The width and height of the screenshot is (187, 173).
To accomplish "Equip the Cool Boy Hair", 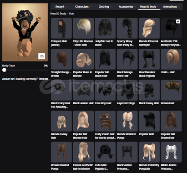I will click(105, 90).
